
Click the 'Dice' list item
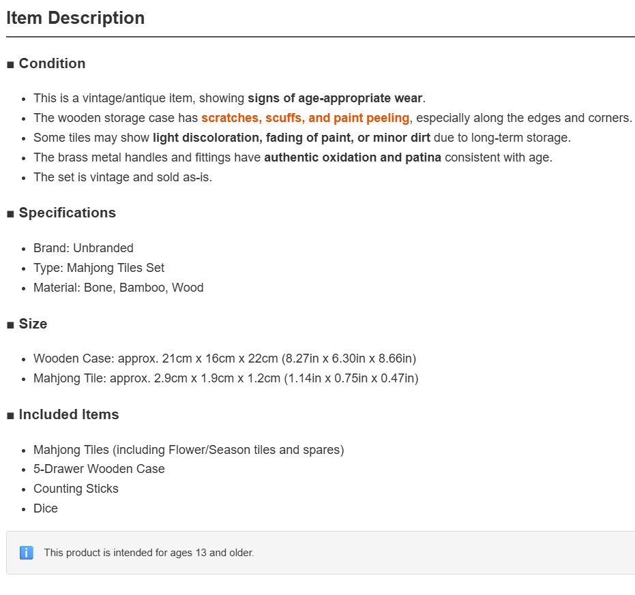pyautogui.click(x=46, y=508)
